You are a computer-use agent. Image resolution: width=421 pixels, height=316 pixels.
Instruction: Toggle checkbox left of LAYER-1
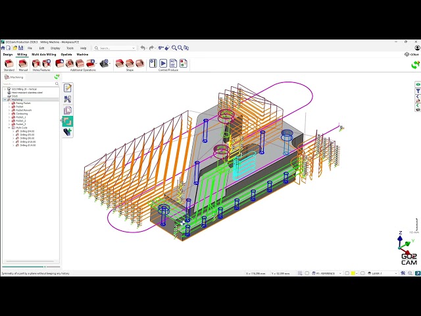(x=362, y=273)
